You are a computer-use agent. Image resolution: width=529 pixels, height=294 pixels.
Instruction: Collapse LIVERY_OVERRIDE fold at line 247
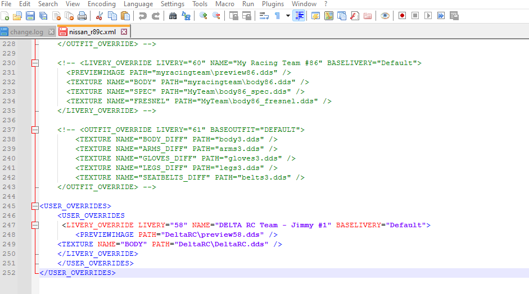(x=35, y=225)
